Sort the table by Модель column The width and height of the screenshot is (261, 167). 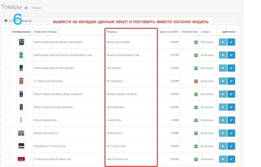click(x=112, y=32)
